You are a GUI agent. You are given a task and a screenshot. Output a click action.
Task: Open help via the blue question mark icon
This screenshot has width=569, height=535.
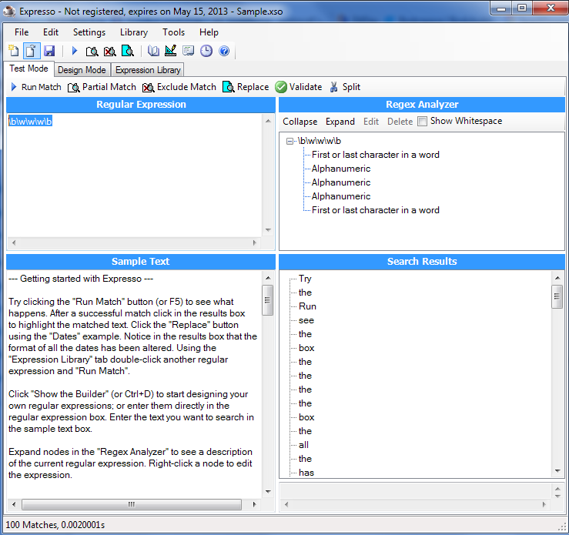coord(224,51)
